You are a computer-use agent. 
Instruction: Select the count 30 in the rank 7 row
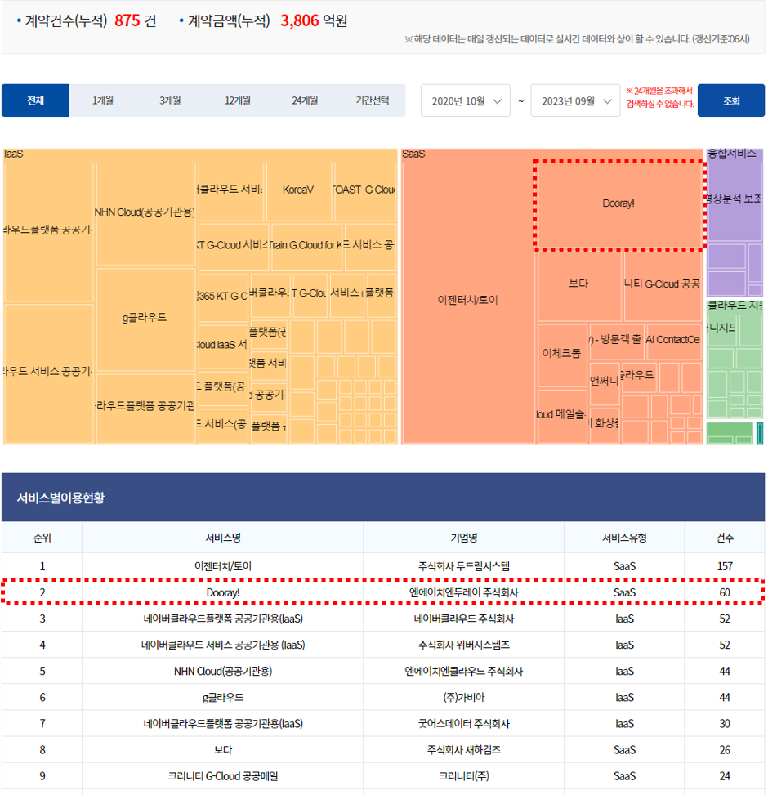click(725, 724)
